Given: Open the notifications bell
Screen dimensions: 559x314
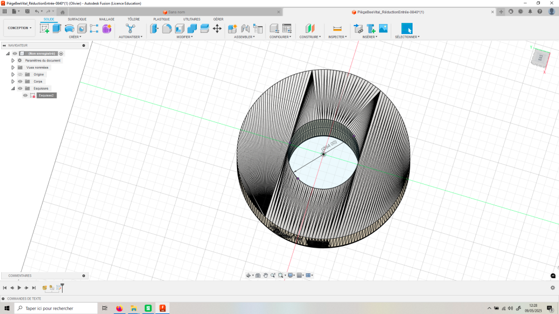Looking at the screenshot, I should 530,11.
